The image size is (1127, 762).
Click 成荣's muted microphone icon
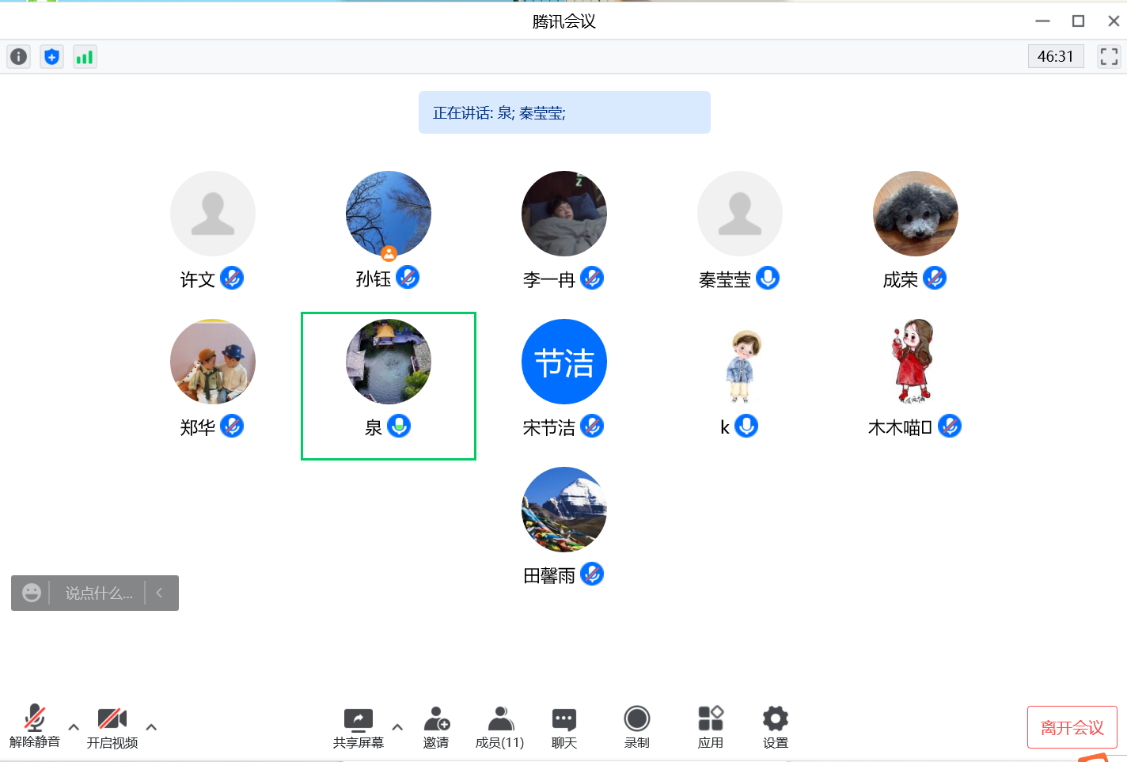[x=935, y=278]
